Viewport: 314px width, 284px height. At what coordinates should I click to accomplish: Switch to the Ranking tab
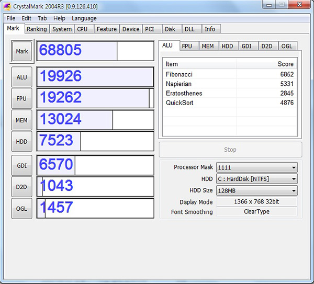click(37, 29)
